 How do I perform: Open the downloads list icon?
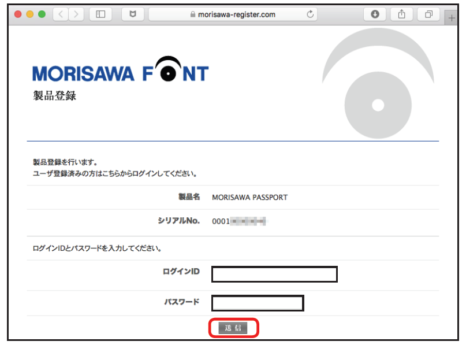[x=375, y=14]
